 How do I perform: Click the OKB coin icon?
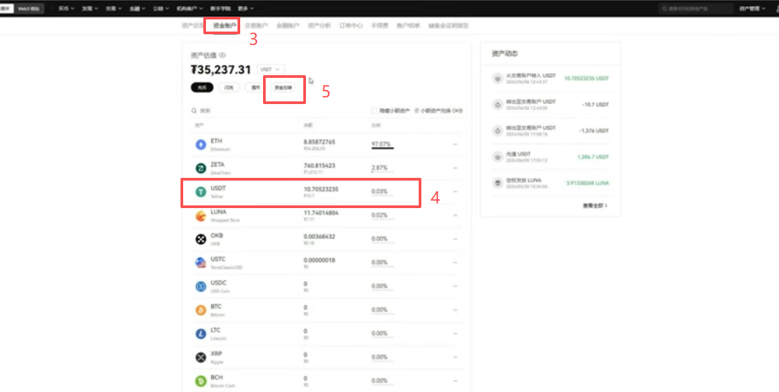(x=201, y=239)
